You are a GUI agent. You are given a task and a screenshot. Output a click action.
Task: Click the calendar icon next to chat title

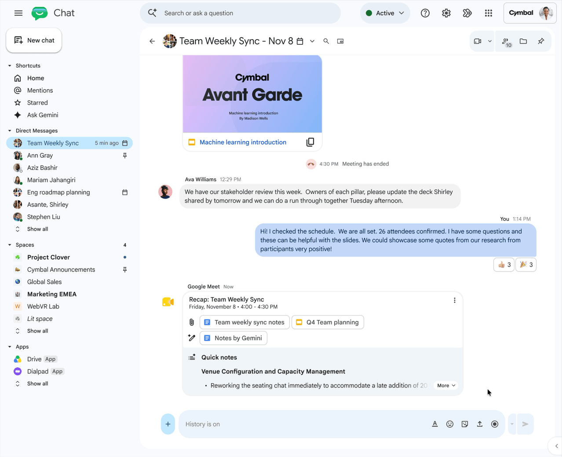(x=300, y=41)
